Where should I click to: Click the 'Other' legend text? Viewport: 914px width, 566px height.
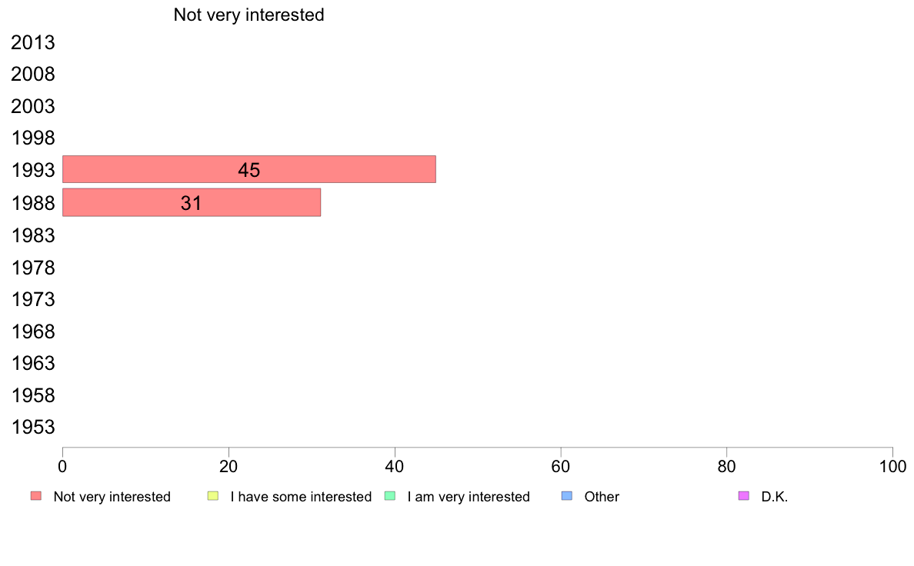pyautogui.click(x=602, y=497)
